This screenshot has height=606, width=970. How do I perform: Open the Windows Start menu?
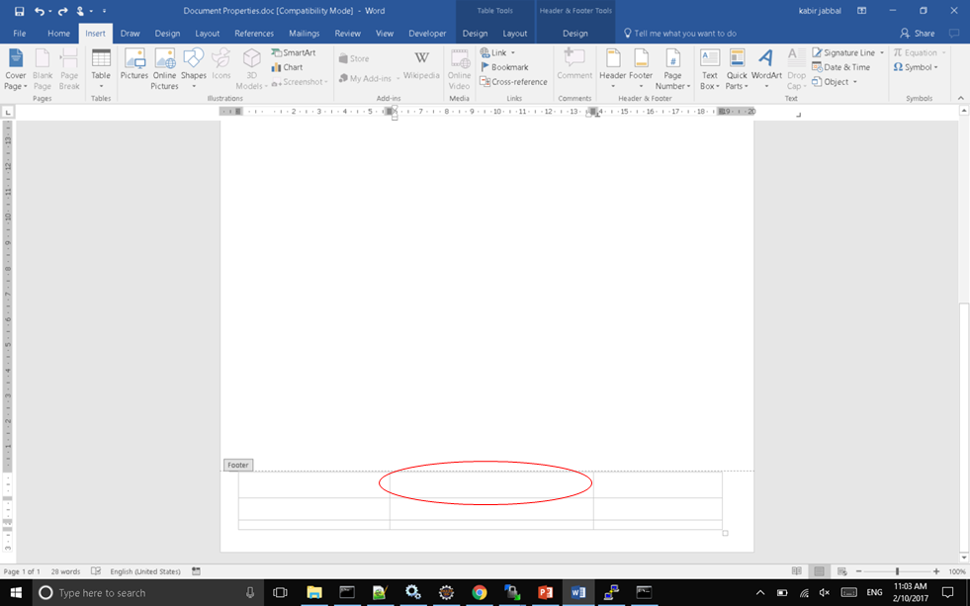point(16,592)
